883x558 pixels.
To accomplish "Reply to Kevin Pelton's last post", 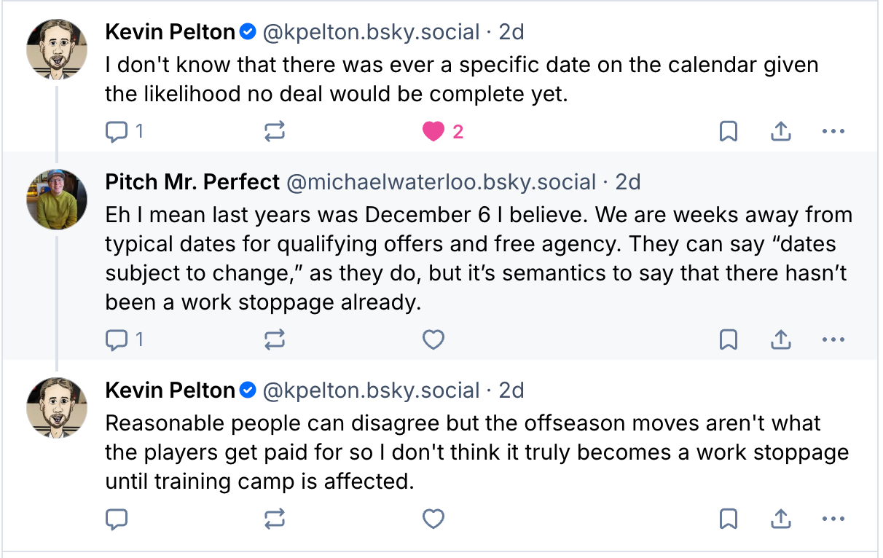I will pyautogui.click(x=117, y=519).
